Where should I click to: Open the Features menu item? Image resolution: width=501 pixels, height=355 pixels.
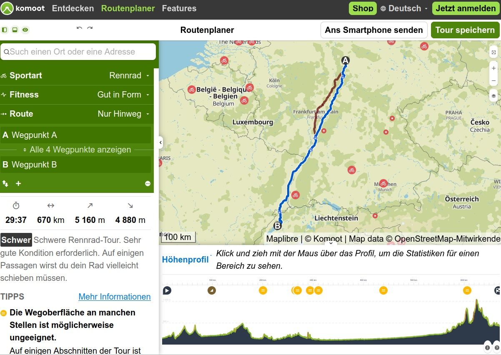click(x=179, y=8)
